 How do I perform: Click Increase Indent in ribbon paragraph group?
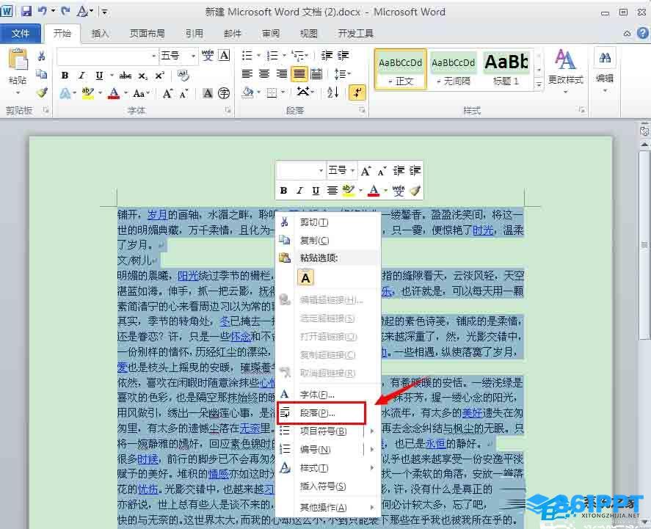[343, 55]
